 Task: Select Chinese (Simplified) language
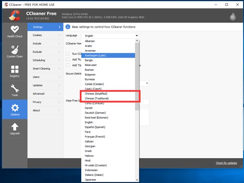coord(108,93)
